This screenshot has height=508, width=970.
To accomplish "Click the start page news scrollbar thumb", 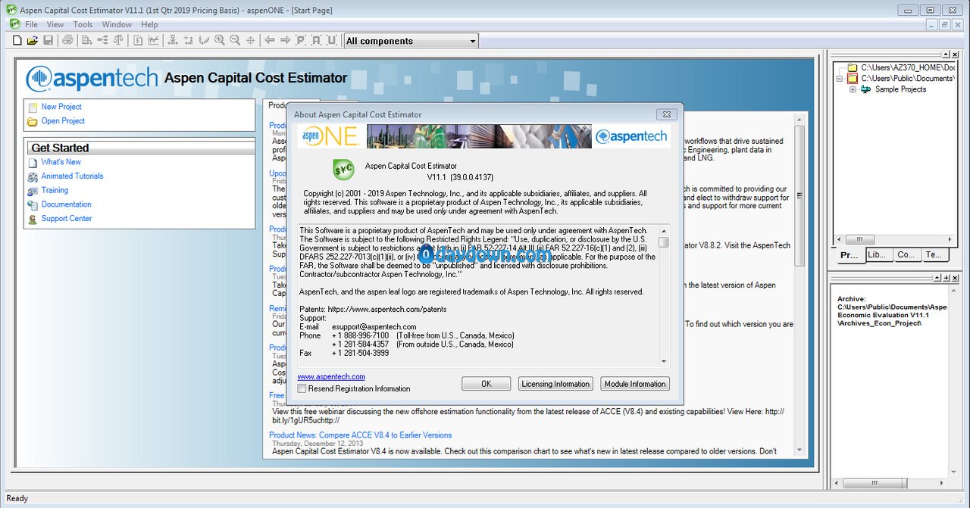I will pos(799,198).
